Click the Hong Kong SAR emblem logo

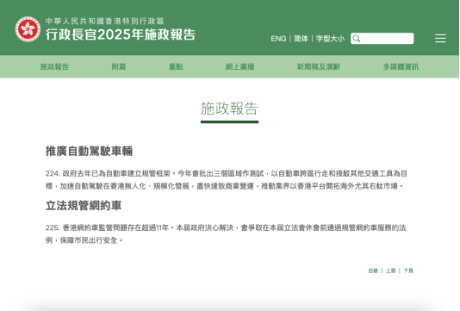point(28,29)
